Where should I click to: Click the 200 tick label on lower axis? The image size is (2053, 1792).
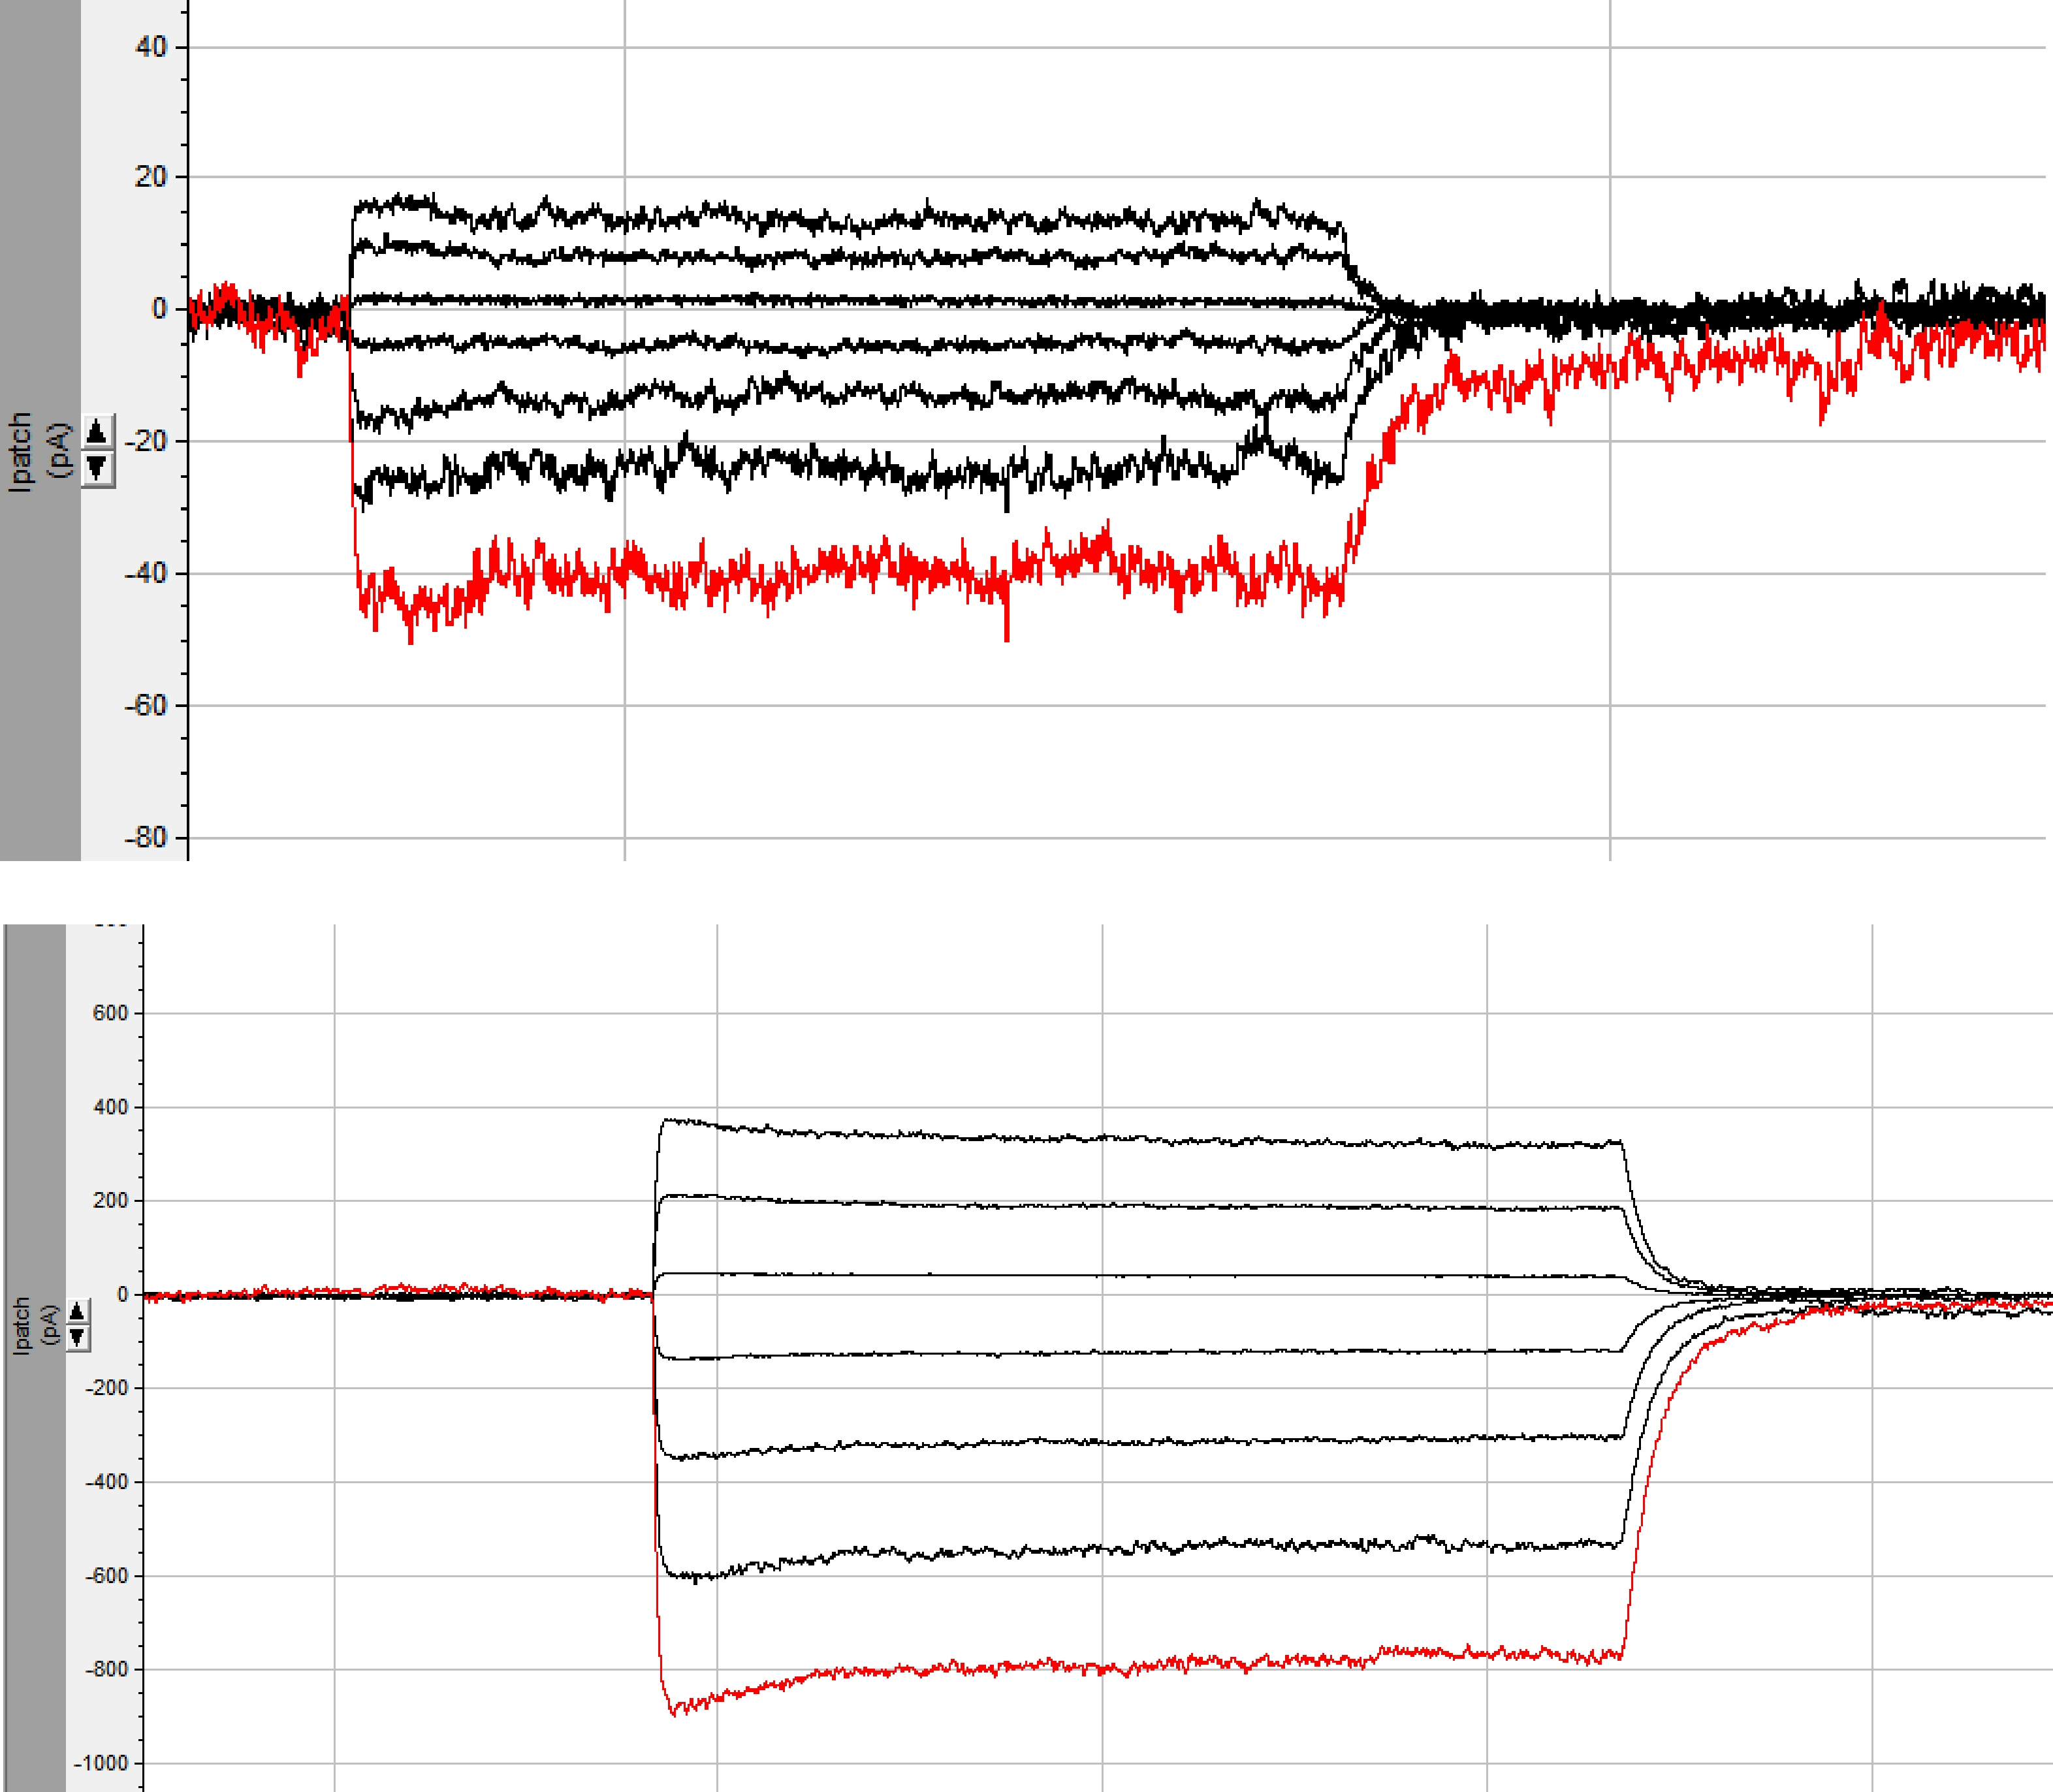(x=110, y=1200)
